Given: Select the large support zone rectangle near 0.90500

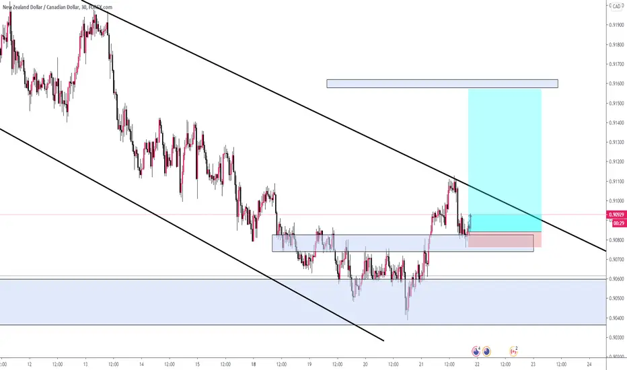Looking at the screenshot, I should tap(303, 302).
